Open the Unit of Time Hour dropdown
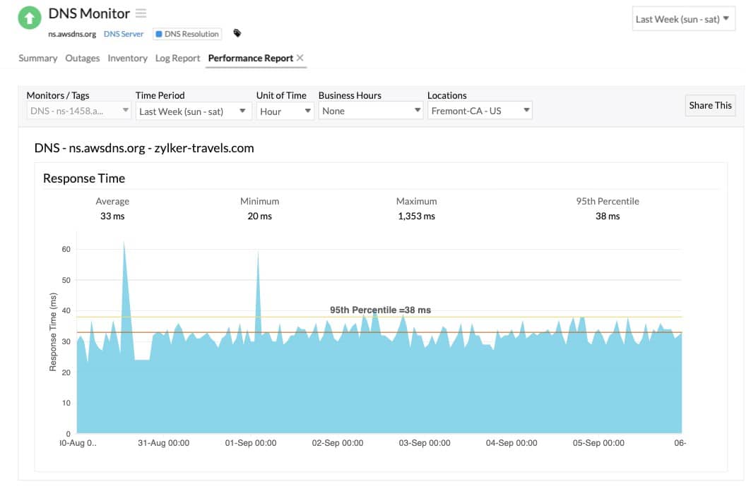Viewport: 751px width, 486px height. click(x=285, y=111)
